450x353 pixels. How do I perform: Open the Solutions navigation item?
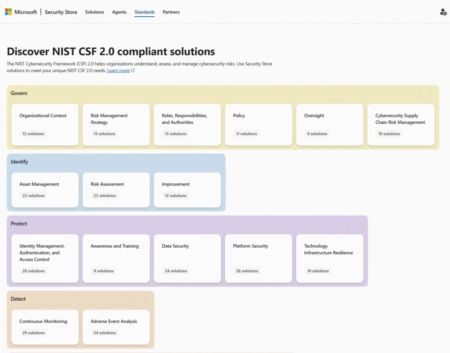94,12
